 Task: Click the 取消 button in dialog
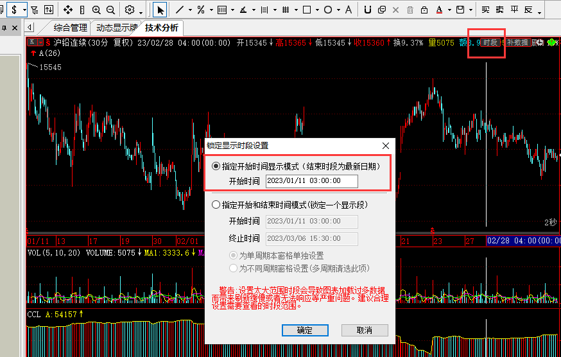click(365, 330)
